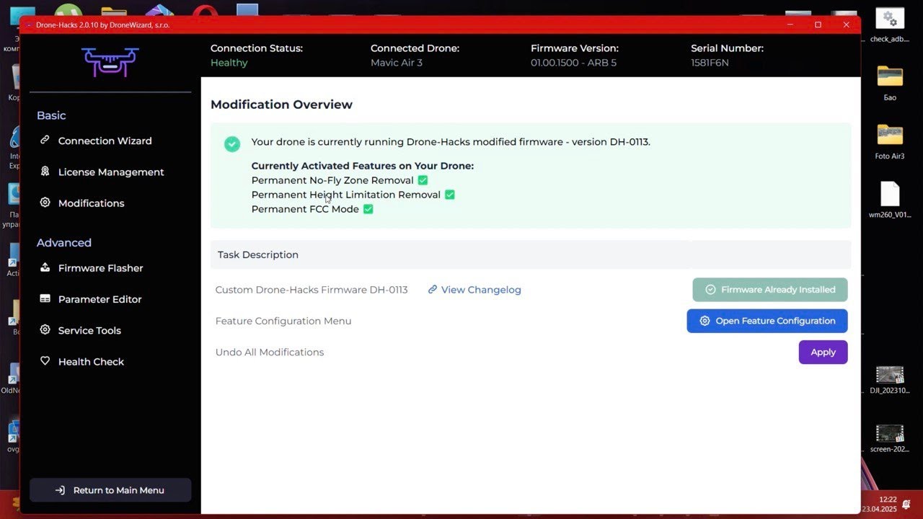
Task: Select the Бао desktop folder
Action: click(890, 83)
